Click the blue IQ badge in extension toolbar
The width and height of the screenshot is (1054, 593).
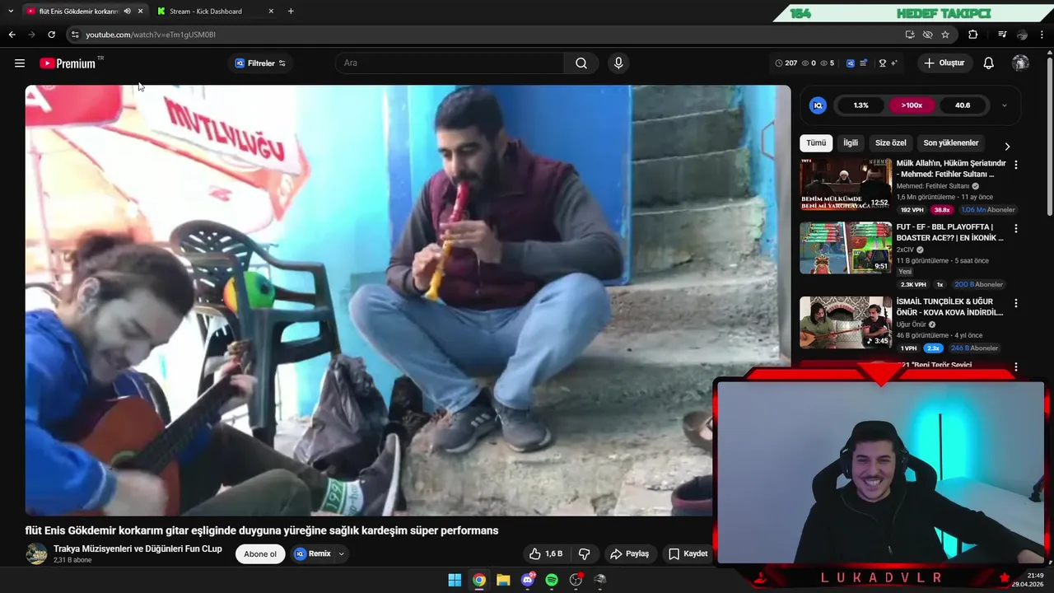pyautogui.click(x=851, y=63)
